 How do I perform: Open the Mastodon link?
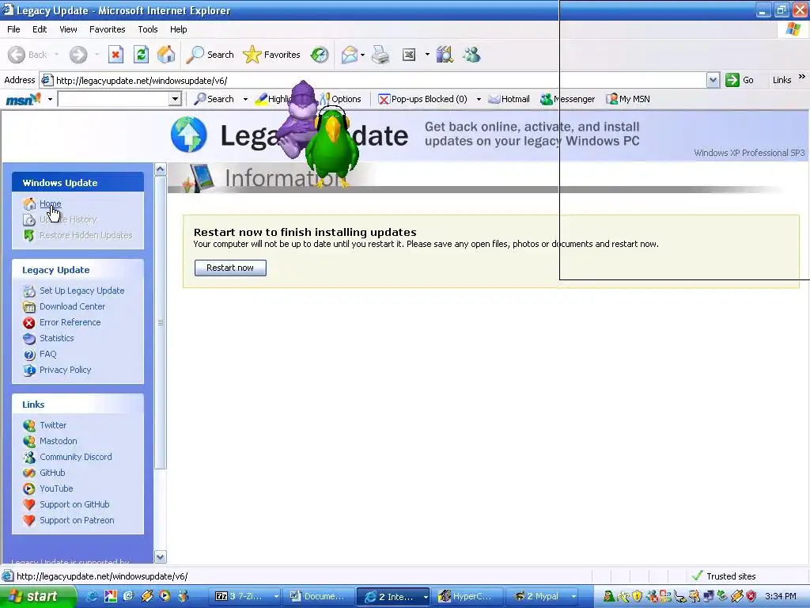pos(59,441)
